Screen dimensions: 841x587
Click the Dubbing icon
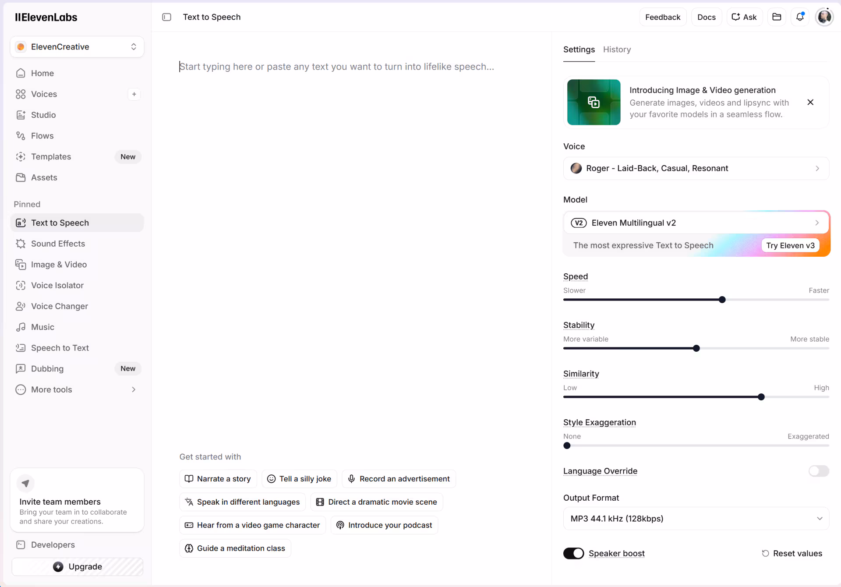coord(21,368)
